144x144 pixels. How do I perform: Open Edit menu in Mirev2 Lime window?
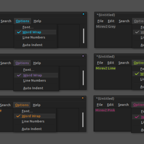pyautogui.click(x=111, y=63)
